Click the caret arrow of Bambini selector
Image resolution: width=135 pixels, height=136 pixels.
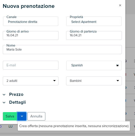(118, 81)
